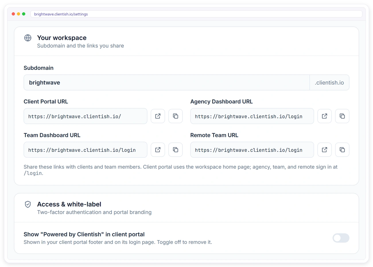The height and width of the screenshot is (267, 373).
Task: Click the Two-factor authentication and portal branding subtitle
Action: (x=94, y=212)
